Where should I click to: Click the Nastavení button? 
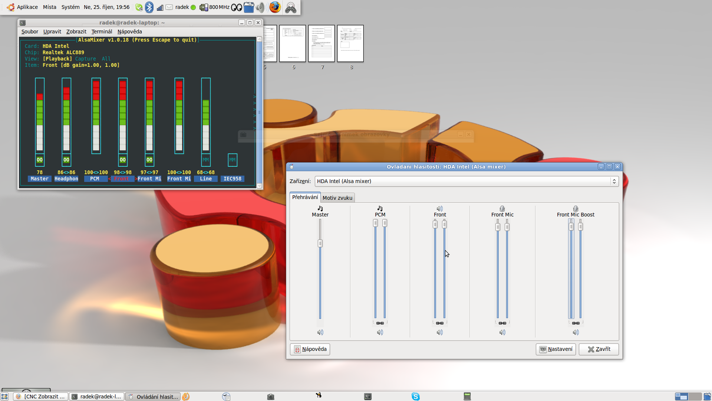[556, 349]
